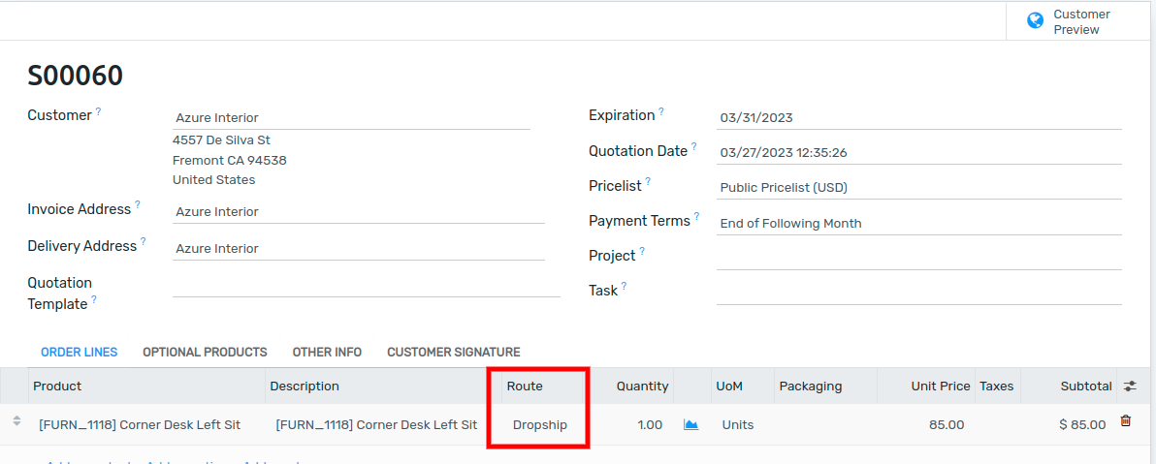Open Payment Terms field selection

click(x=919, y=224)
